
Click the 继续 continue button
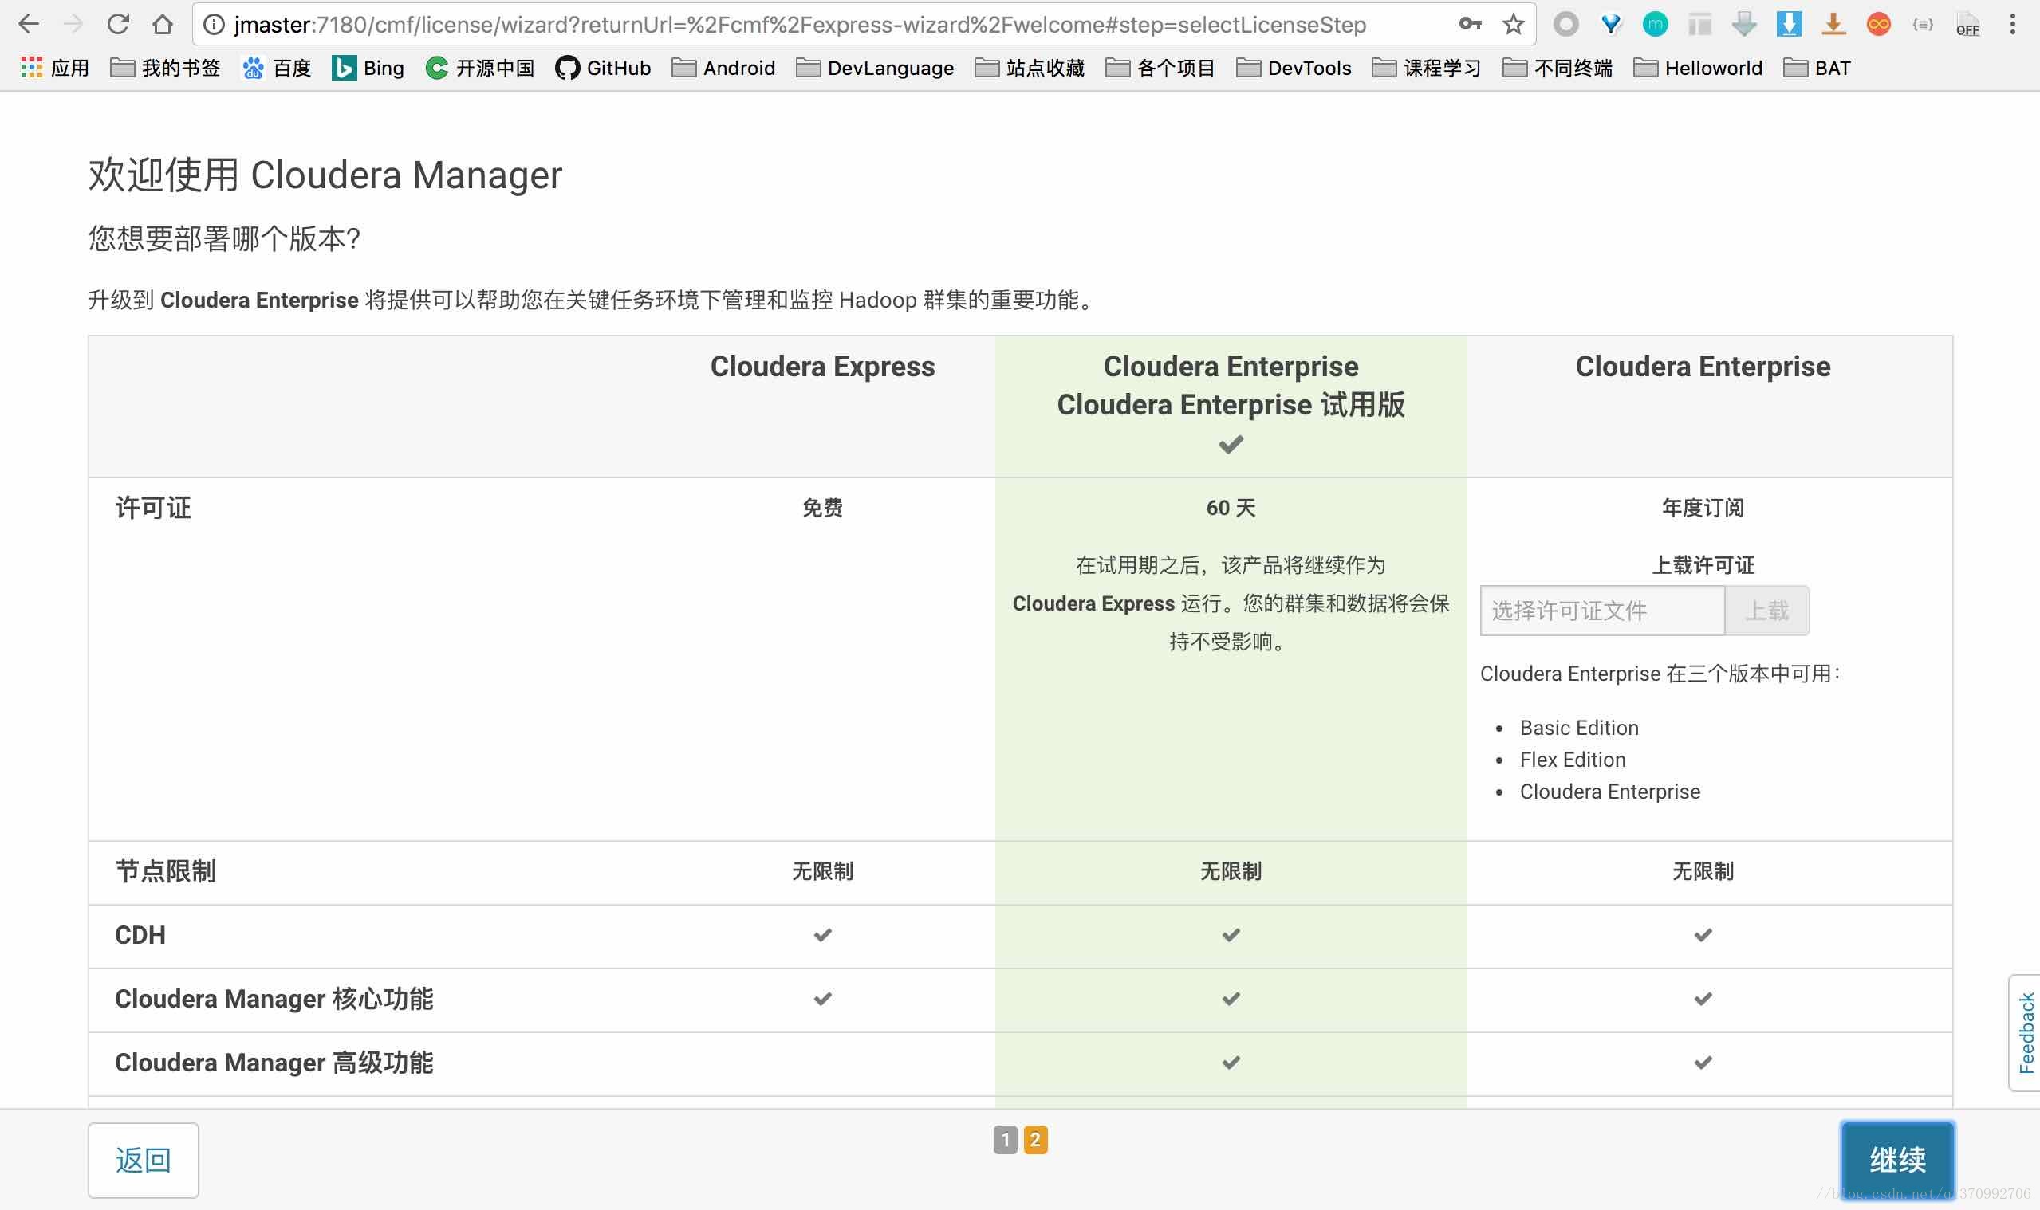1897,1160
